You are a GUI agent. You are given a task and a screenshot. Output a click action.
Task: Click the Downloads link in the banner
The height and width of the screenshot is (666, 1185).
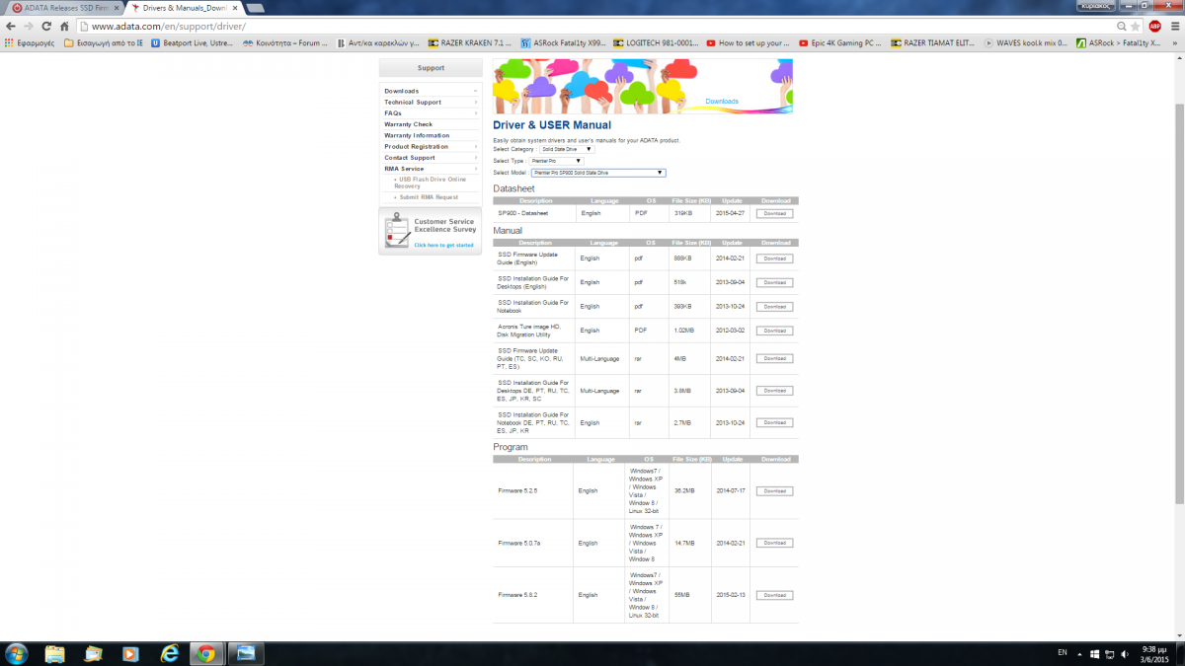[x=722, y=101]
